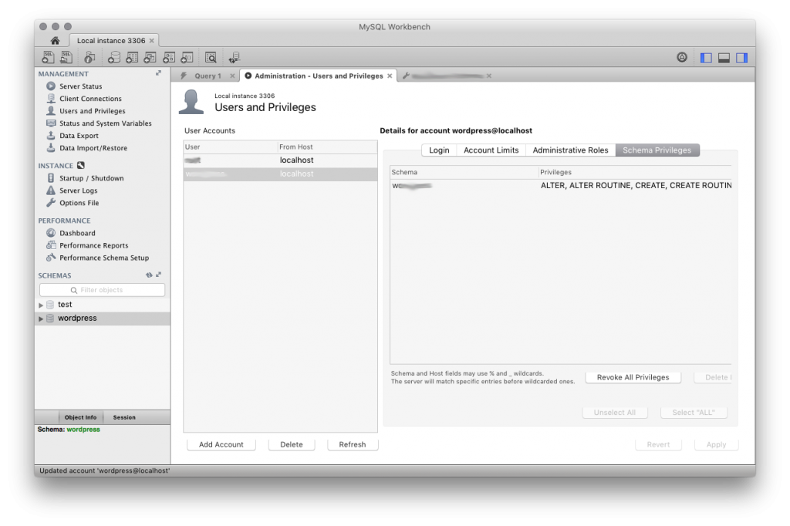Create a new function toolbar icon
790x526 pixels.
(x=187, y=57)
